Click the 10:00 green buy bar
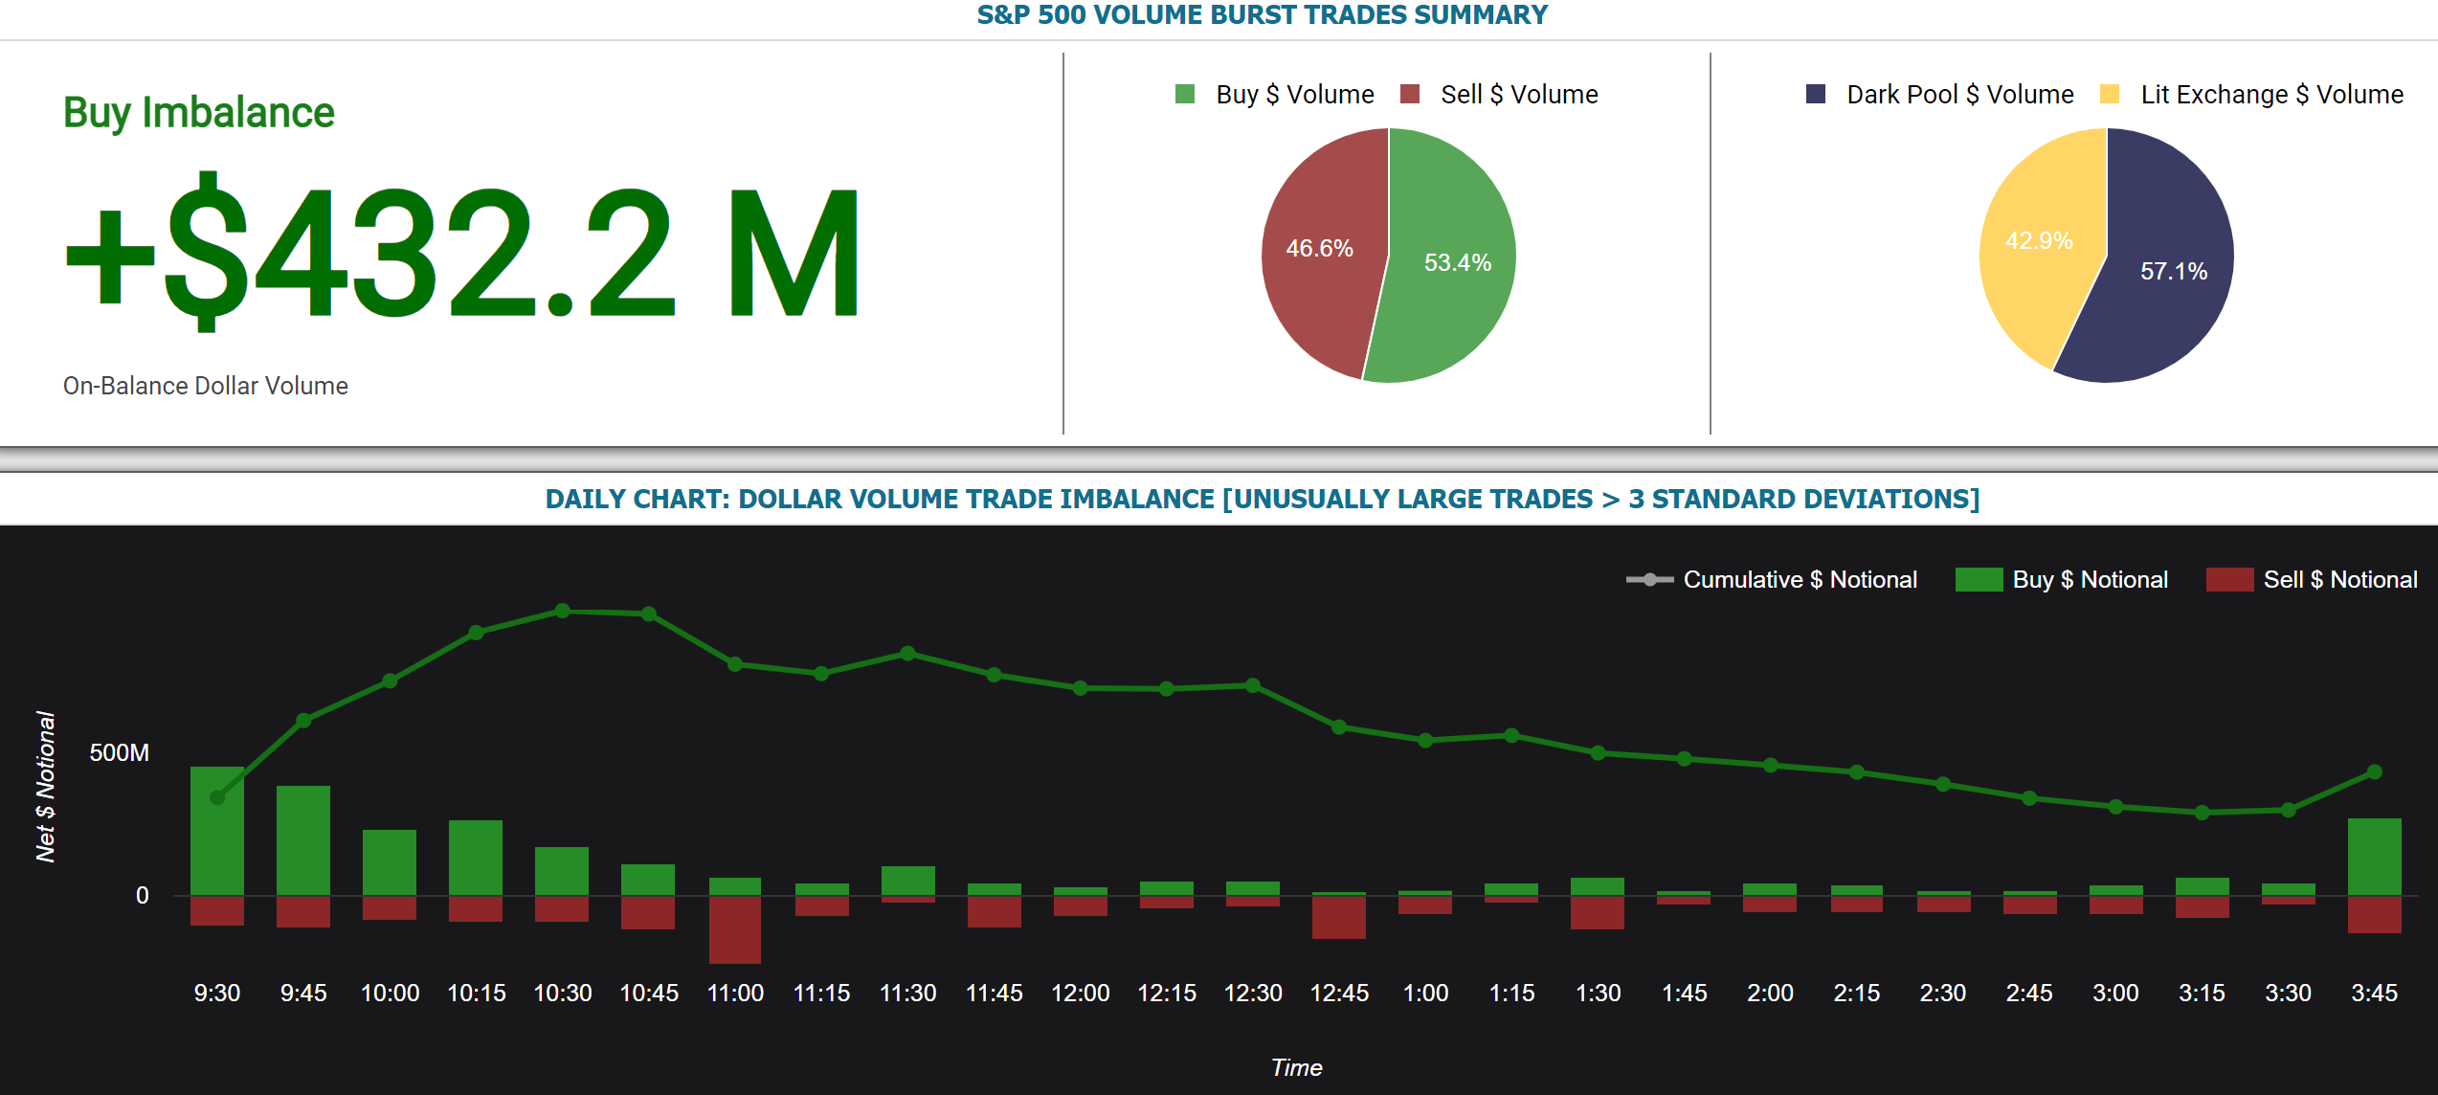The image size is (2438, 1095). point(390,862)
